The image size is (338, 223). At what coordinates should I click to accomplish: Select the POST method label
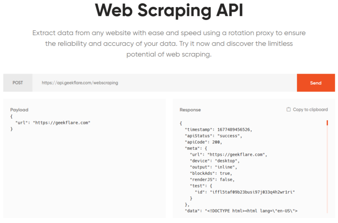click(18, 83)
